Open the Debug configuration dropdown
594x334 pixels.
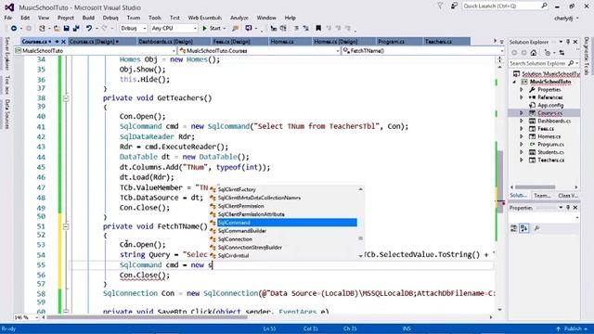pos(134,29)
